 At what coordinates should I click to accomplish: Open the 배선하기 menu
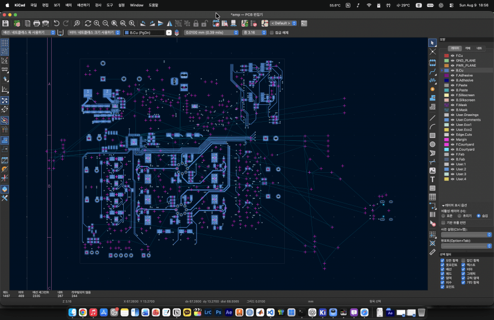(84, 5)
